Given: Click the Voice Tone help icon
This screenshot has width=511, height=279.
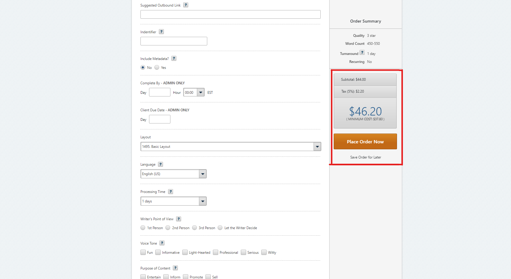Looking at the screenshot, I should 162,243.
